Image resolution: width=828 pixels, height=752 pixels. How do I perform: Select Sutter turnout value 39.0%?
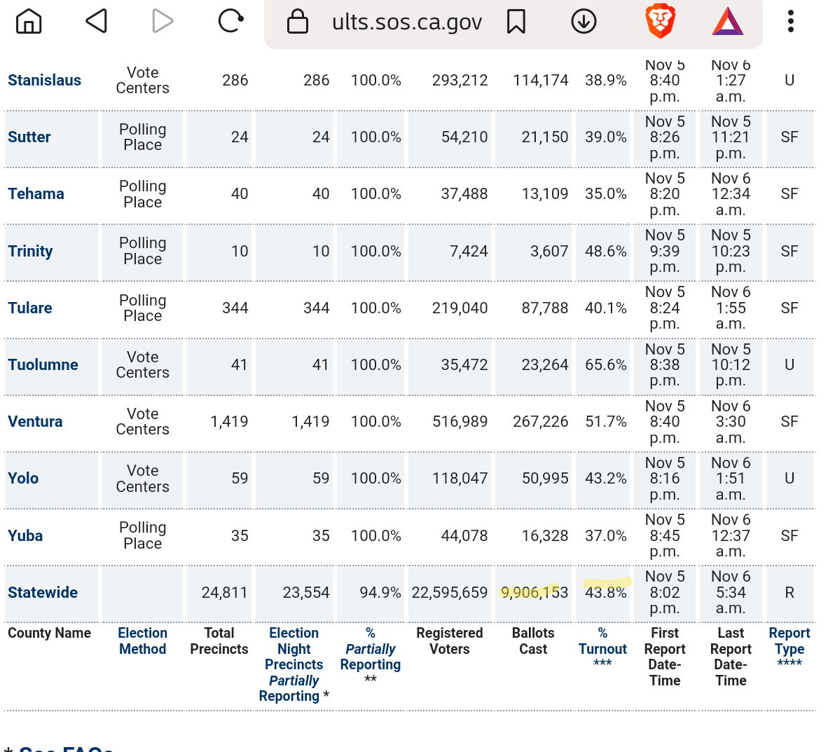(606, 137)
